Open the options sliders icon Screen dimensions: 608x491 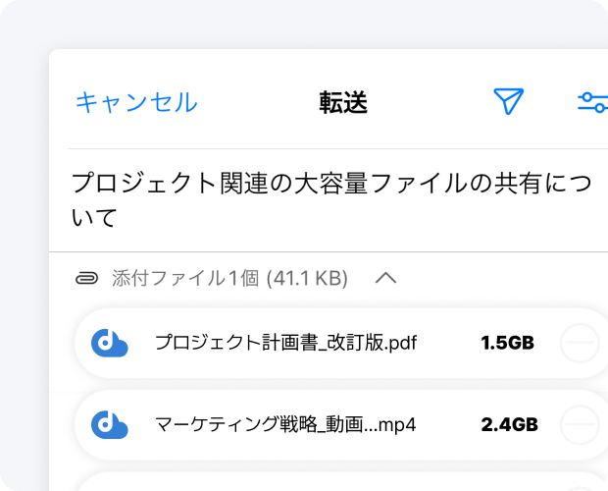tap(592, 102)
